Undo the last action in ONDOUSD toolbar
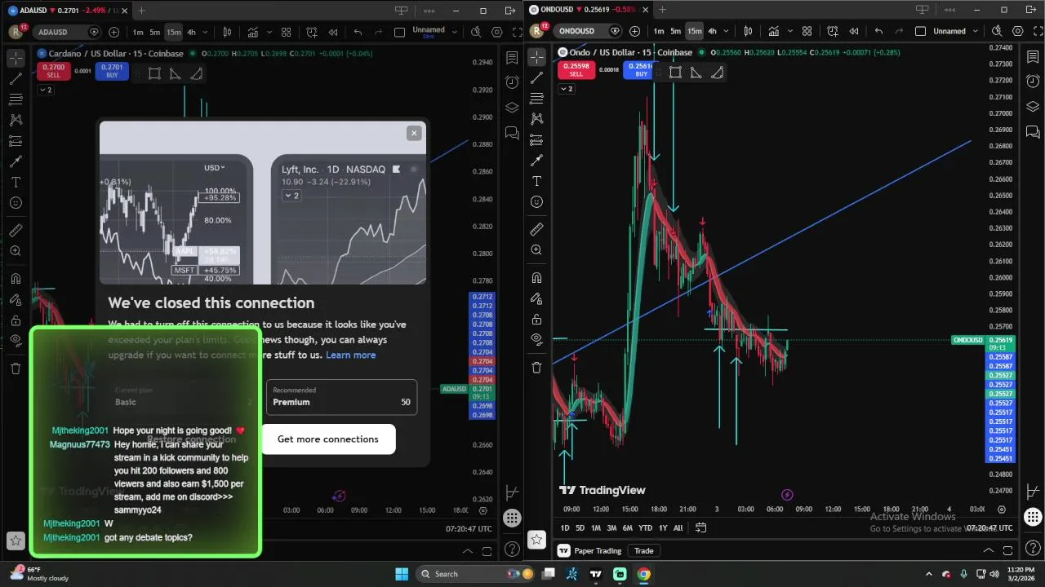Image resolution: width=1045 pixels, height=587 pixels. coord(878,31)
